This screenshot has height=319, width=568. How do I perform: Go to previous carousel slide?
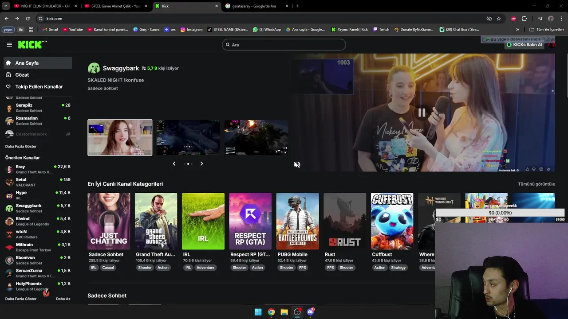[174, 164]
